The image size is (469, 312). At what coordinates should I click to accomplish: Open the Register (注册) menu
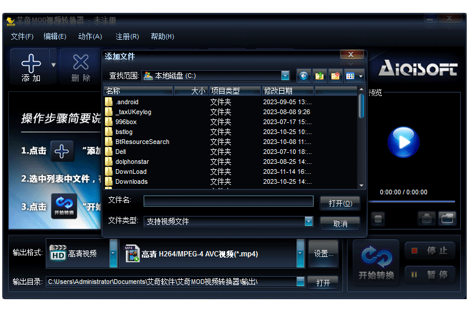click(127, 36)
